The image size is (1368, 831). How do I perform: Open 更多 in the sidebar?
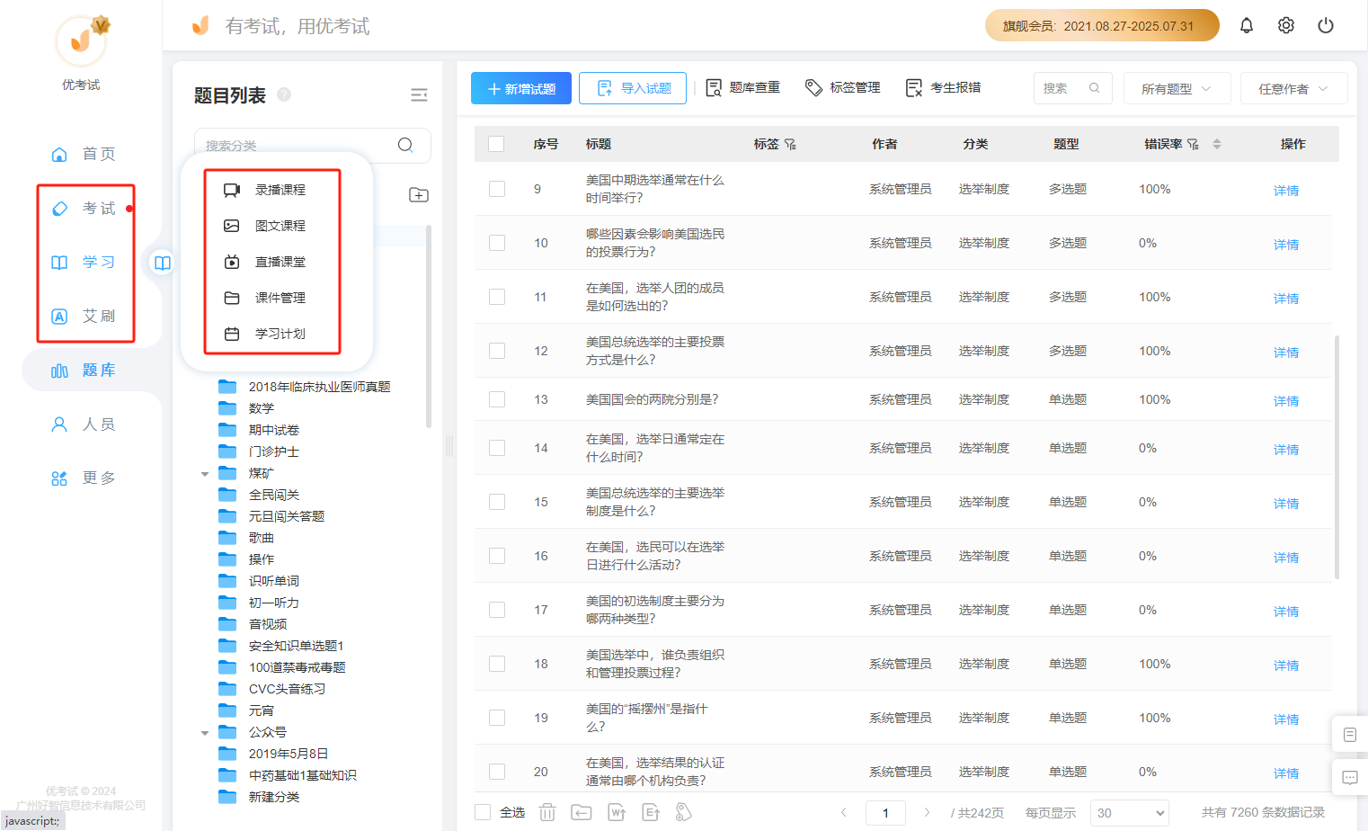tap(84, 478)
